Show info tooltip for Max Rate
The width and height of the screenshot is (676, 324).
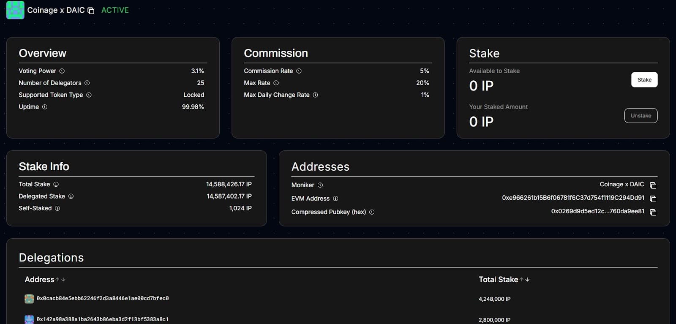[x=276, y=83]
